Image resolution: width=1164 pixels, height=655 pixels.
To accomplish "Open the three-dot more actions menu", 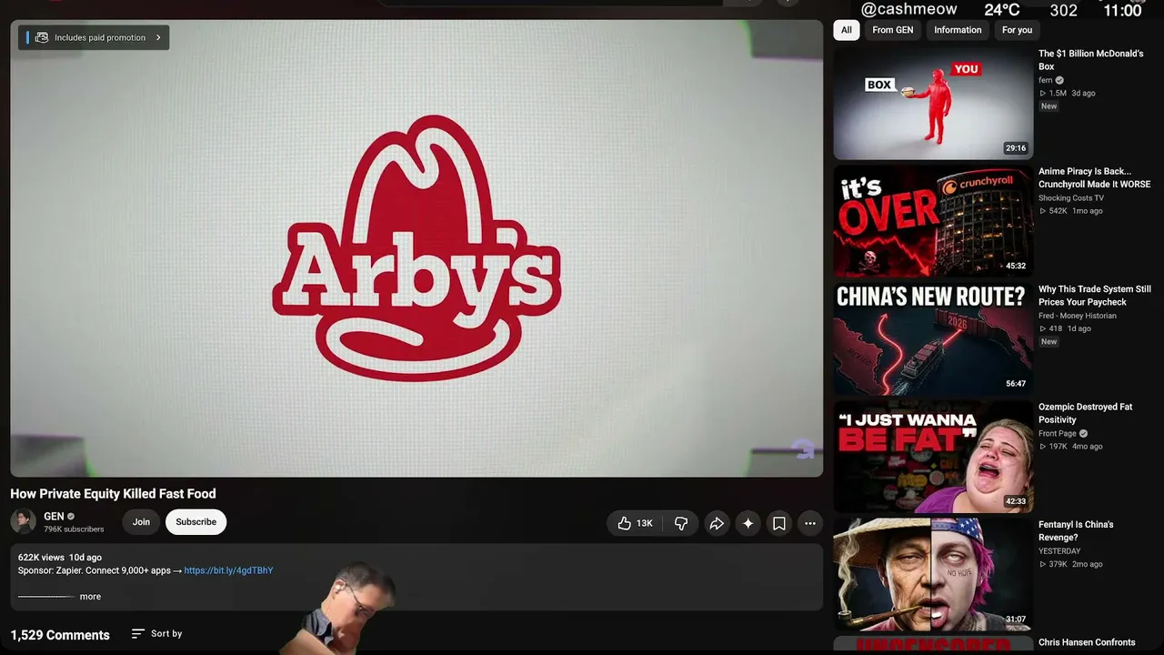I will tap(810, 523).
